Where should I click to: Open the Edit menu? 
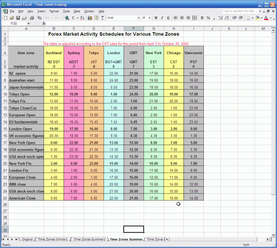21,12
